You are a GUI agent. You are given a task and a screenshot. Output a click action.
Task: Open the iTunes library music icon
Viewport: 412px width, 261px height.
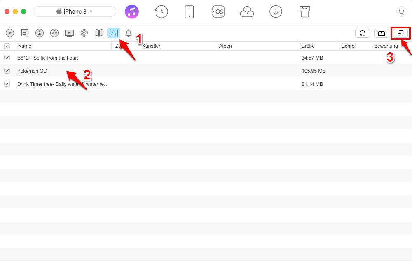(x=132, y=12)
